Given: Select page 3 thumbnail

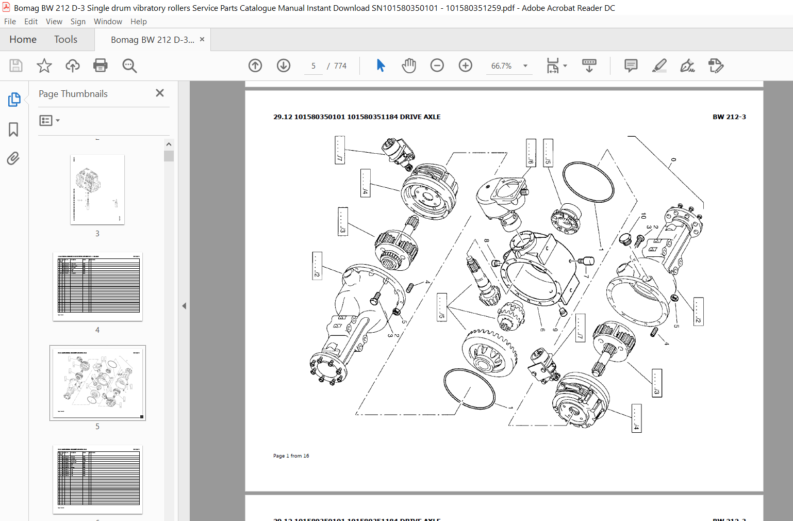Looking at the screenshot, I should click(97, 189).
